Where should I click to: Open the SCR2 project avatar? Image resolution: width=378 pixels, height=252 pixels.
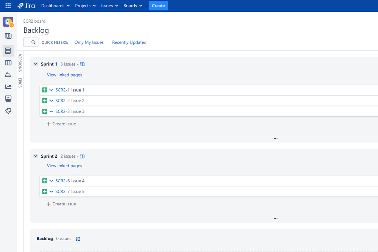pos(8,22)
